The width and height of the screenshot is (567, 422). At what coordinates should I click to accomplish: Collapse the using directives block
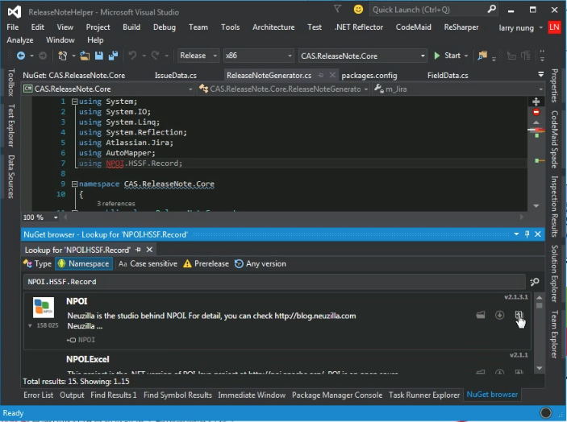[74, 101]
